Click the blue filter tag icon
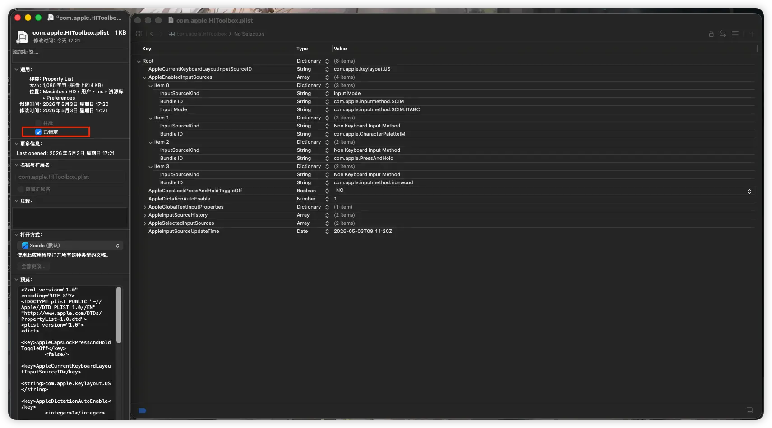This screenshot has width=772, height=428. tap(142, 410)
